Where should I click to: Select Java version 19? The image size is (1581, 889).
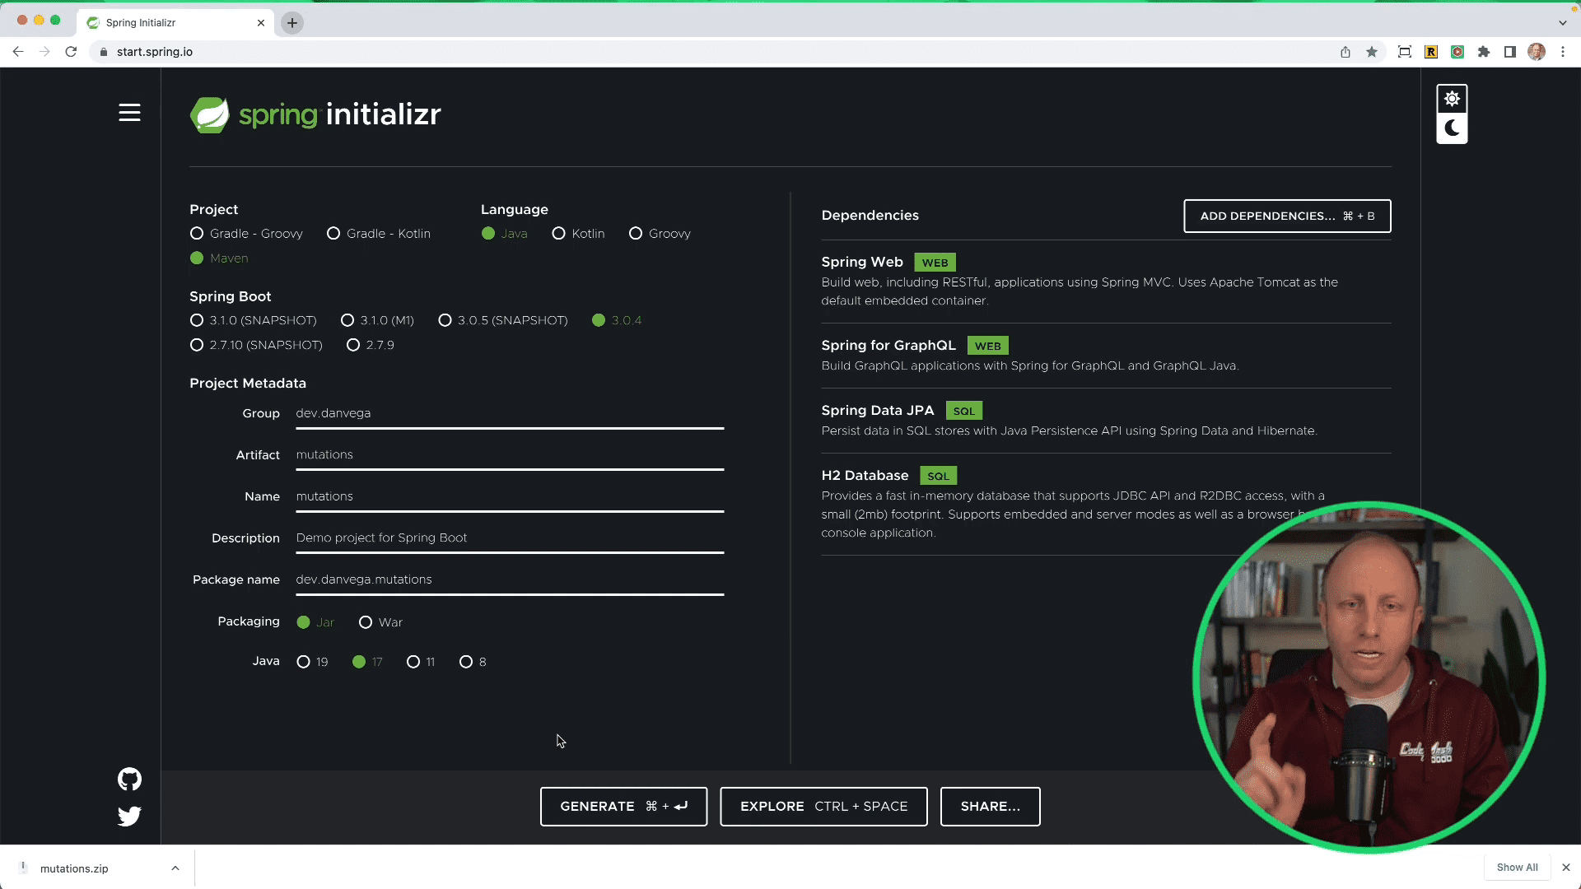coord(304,662)
